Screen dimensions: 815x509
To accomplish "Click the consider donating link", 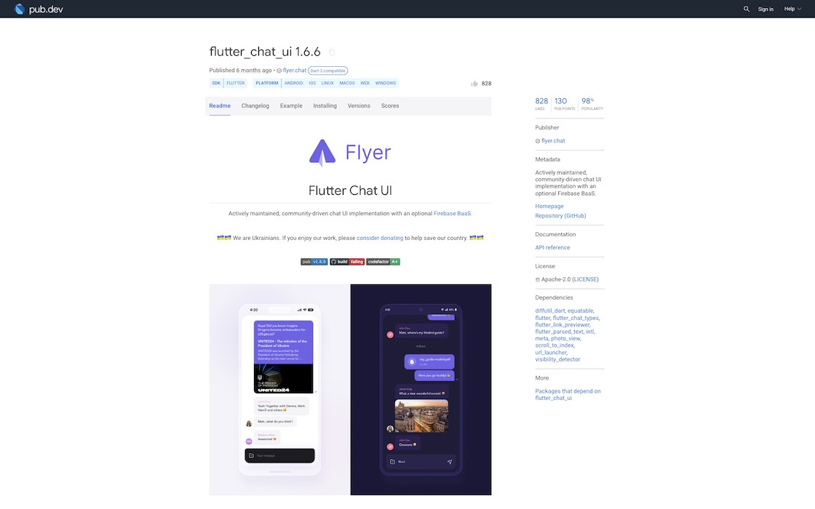I will pyautogui.click(x=380, y=238).
